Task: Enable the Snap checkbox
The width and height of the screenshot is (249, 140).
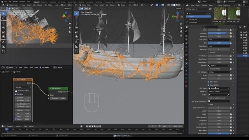Action: pyautogui.click(x=209, y=105)
